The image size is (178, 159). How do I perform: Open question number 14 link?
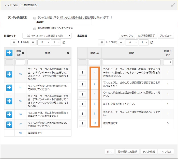[20, 87]
